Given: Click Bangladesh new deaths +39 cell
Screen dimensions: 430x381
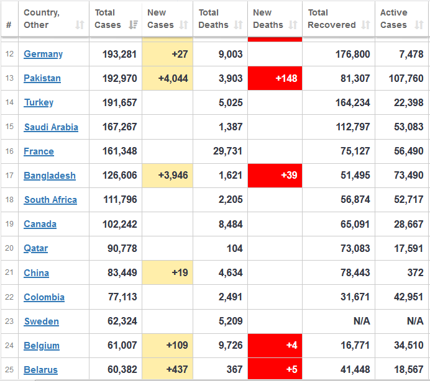Looking at the screenshot, I should [275, 176].
